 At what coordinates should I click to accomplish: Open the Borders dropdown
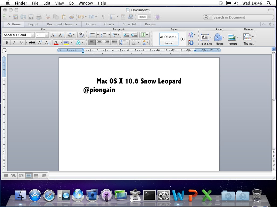click(x=136, y=42)
